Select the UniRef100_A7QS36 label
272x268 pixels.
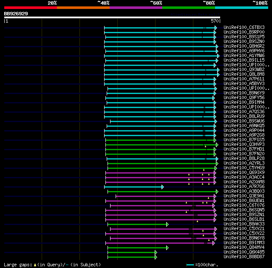click(244, 111)
